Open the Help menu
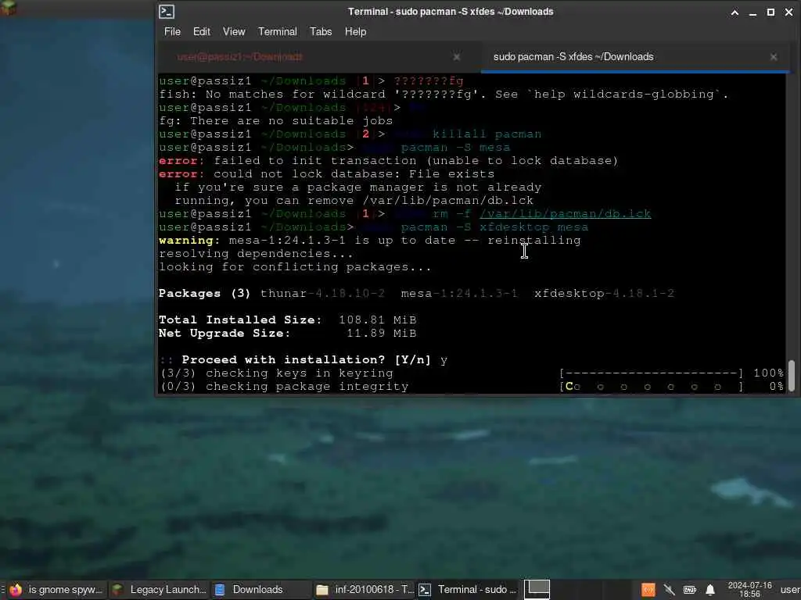The image size is (801, 600). point(356,31)
